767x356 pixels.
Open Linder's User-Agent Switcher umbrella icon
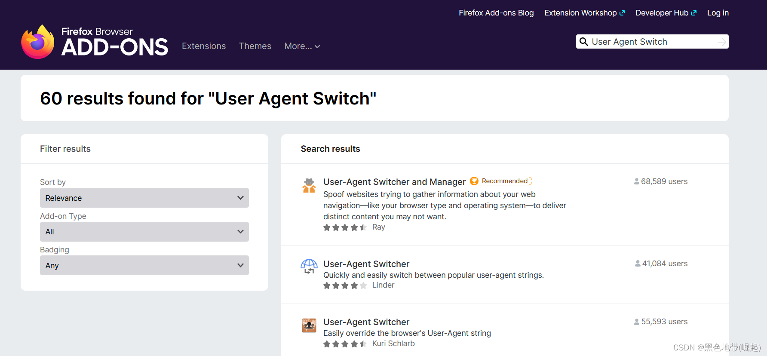click(309, 267)
